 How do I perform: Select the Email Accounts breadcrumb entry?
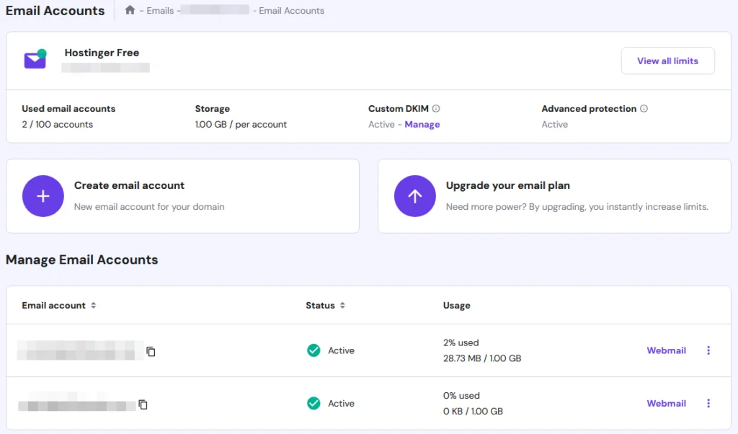coord(290,10)
